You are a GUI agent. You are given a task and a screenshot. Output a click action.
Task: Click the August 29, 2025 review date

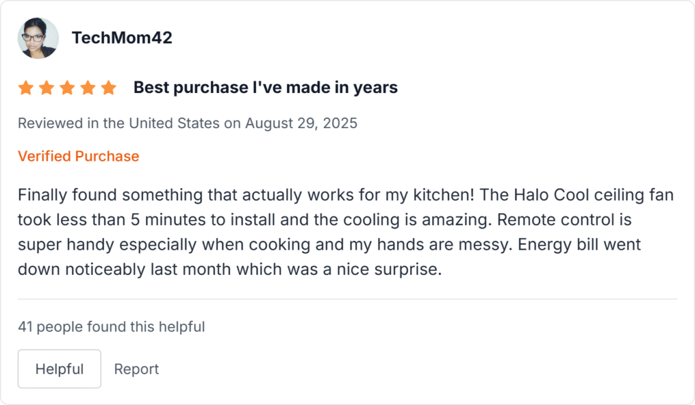(301, 123)
